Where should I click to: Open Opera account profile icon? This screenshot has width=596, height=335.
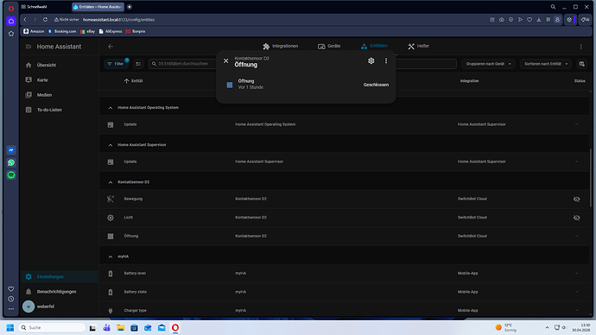pyautogui.click(x=557, y=19)
